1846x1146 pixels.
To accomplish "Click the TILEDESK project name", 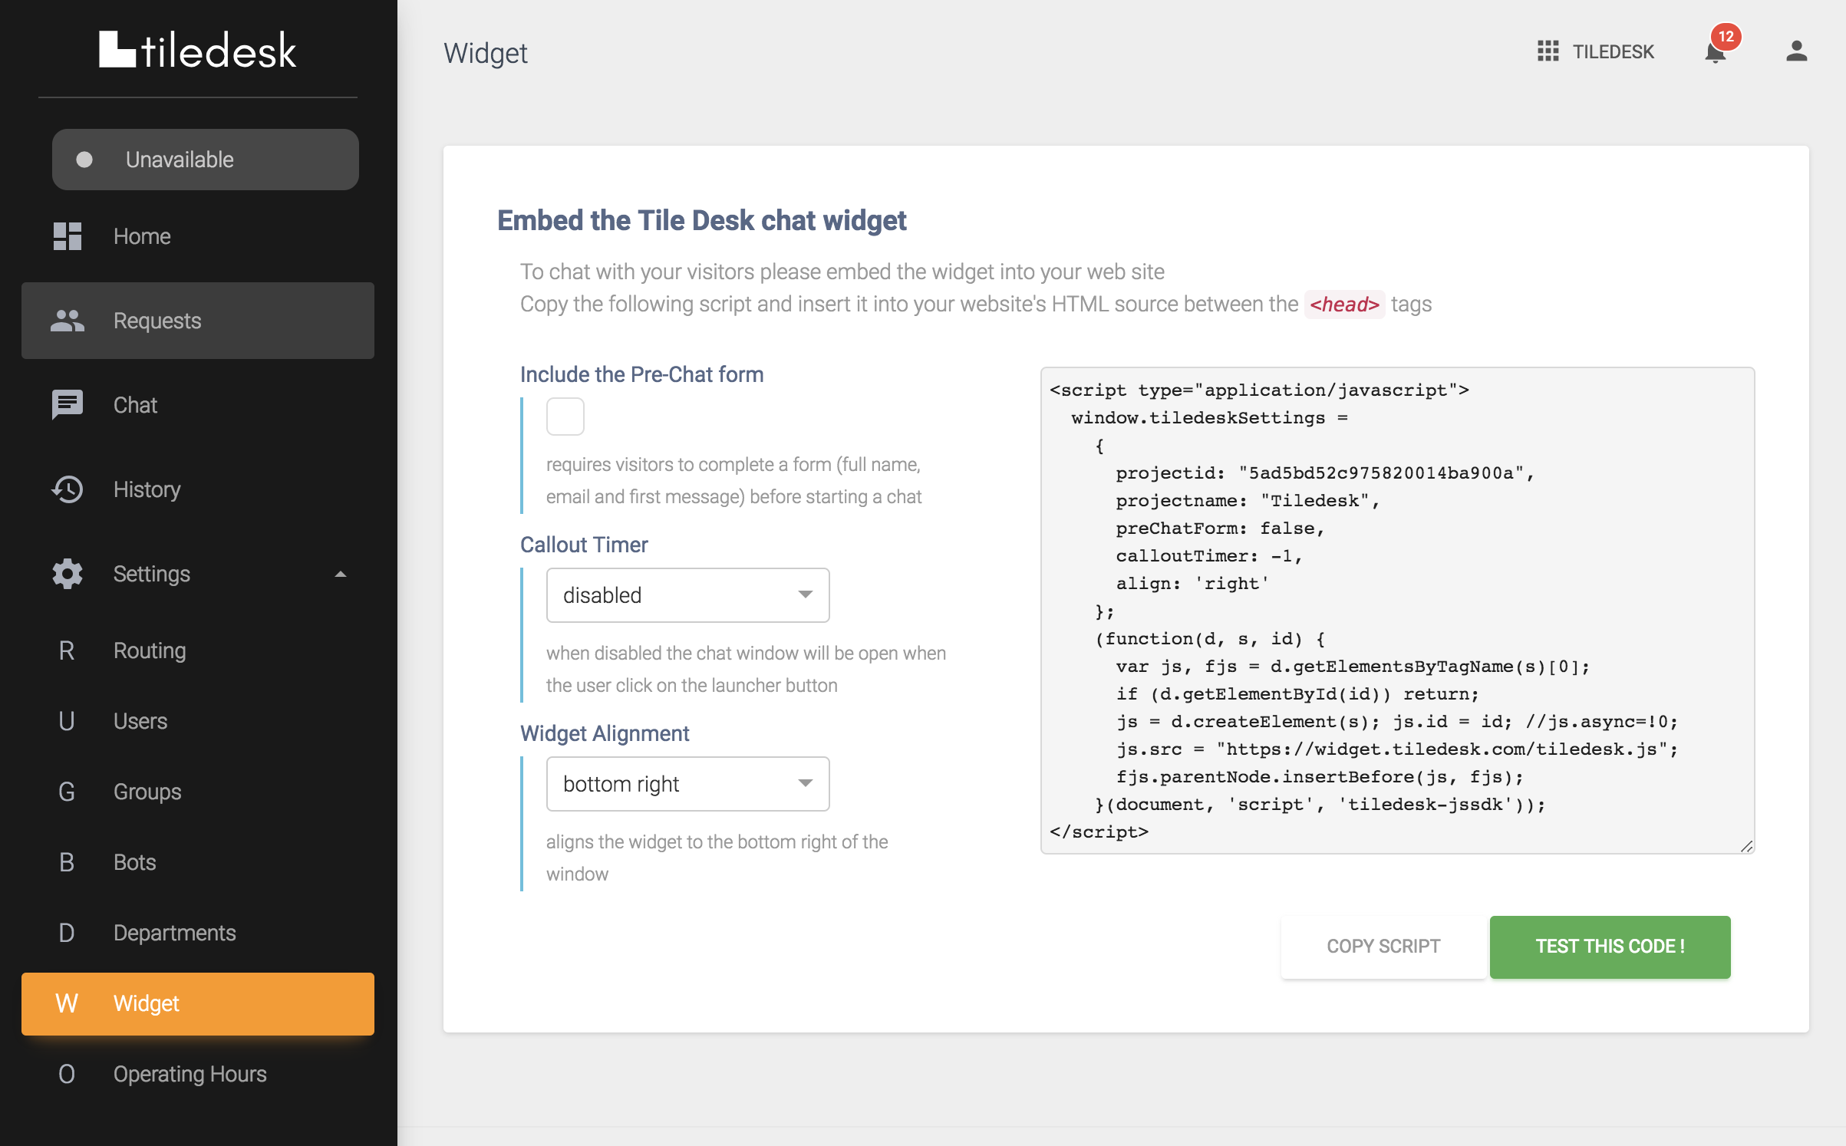I will 1613,52.
